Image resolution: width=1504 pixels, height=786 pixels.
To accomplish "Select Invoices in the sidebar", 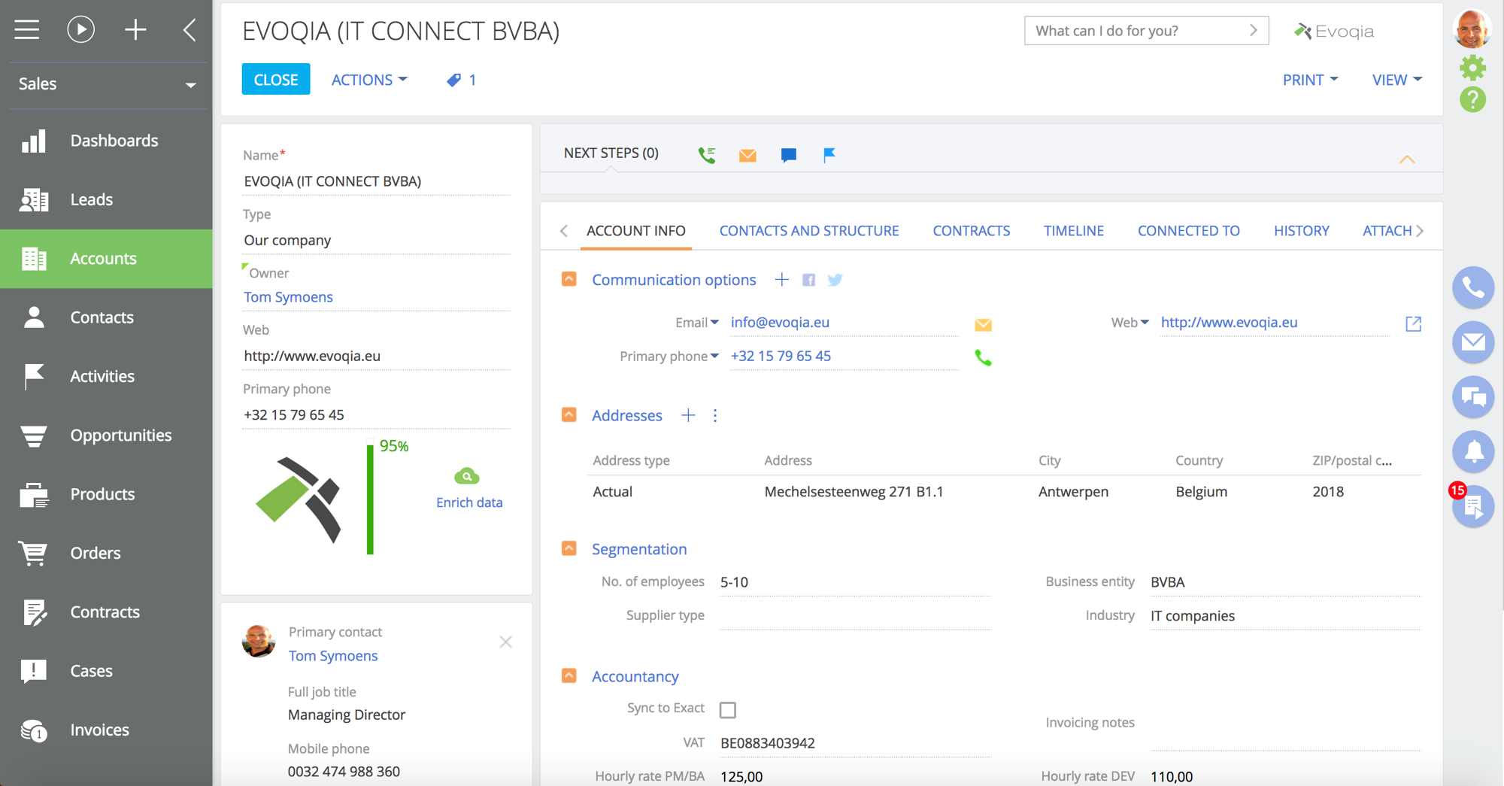I will tap(98, 729).
